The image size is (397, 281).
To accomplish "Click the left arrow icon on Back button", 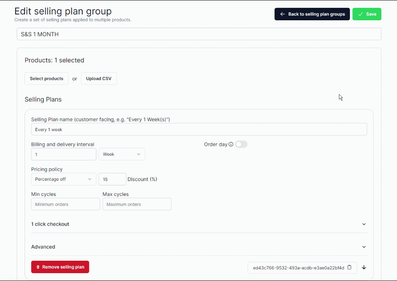I will point(282,14).
